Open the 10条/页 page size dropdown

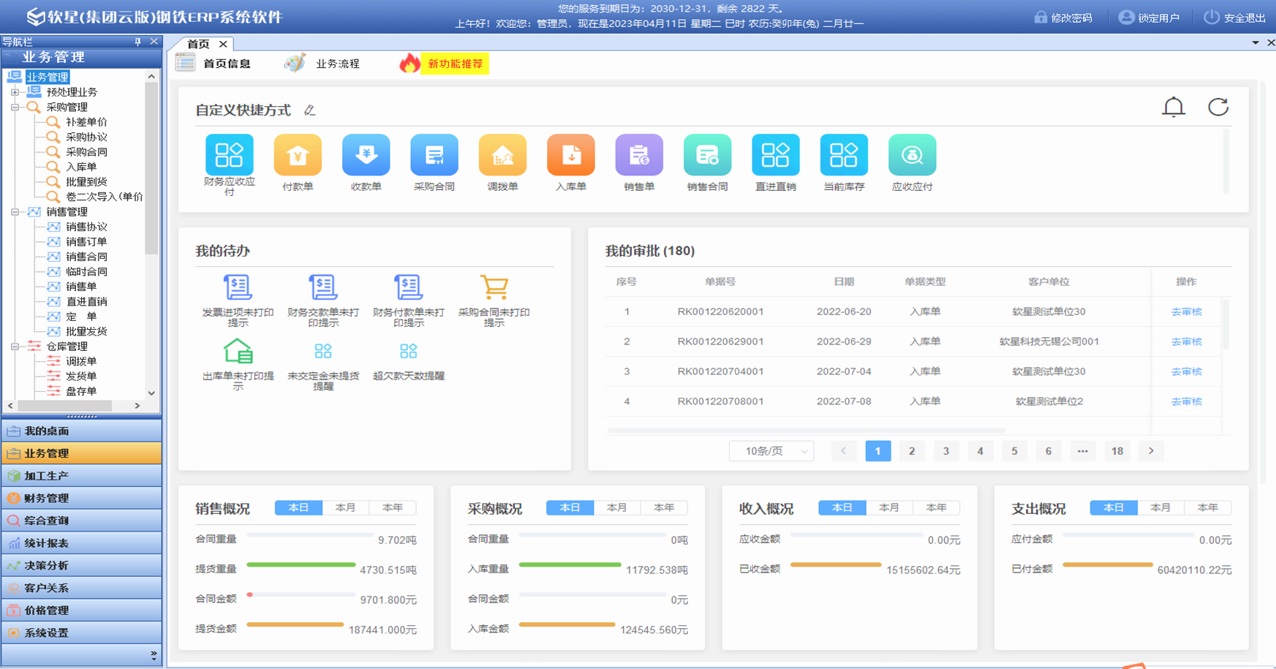[x=771, y=451]
